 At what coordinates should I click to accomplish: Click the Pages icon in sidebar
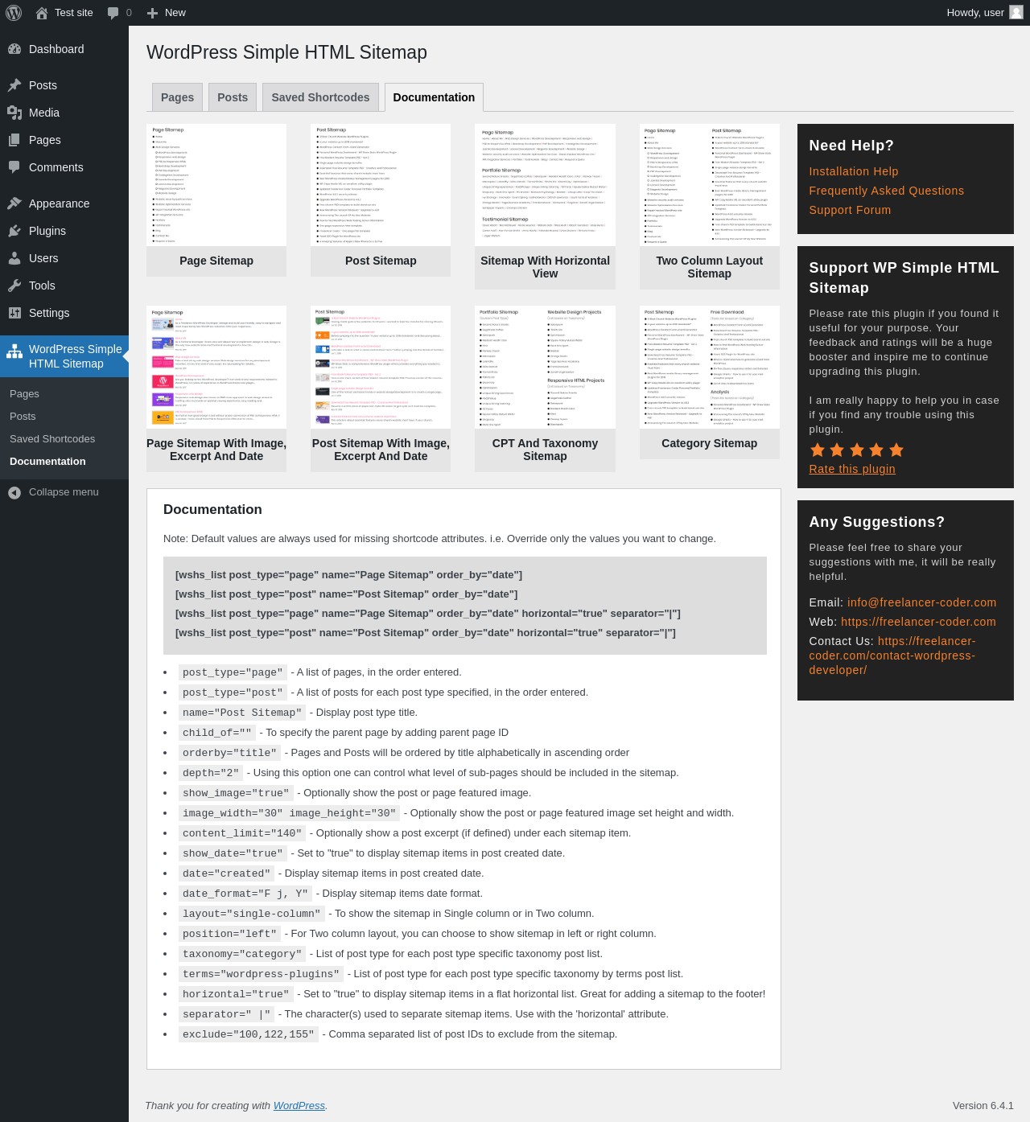(14, 140)
